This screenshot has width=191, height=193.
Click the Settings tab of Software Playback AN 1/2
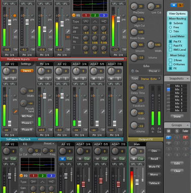coord(26,64)
